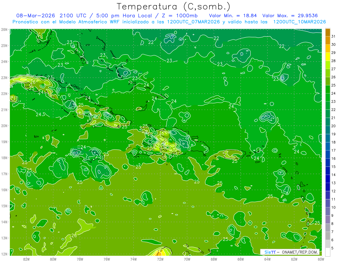This screenshot has height=263, width=341.
Task: Click the 'ONAMET/REP.DOM.' credit label
Action: pyautogui.click(x=300, y=252)
